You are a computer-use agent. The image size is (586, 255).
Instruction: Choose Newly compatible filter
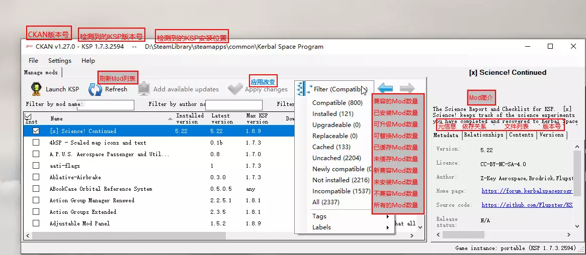[x=342, y=169]
